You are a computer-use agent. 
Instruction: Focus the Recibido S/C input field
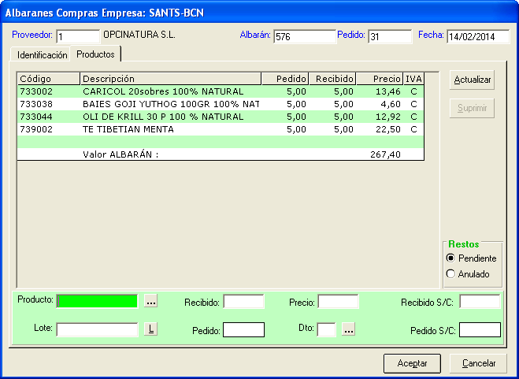coord(480,302)
